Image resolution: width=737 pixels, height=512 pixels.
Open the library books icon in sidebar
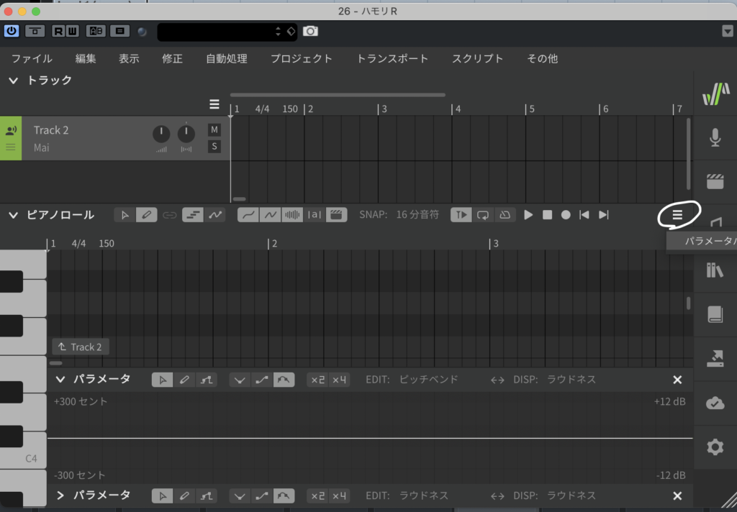(x=715, y=270)
